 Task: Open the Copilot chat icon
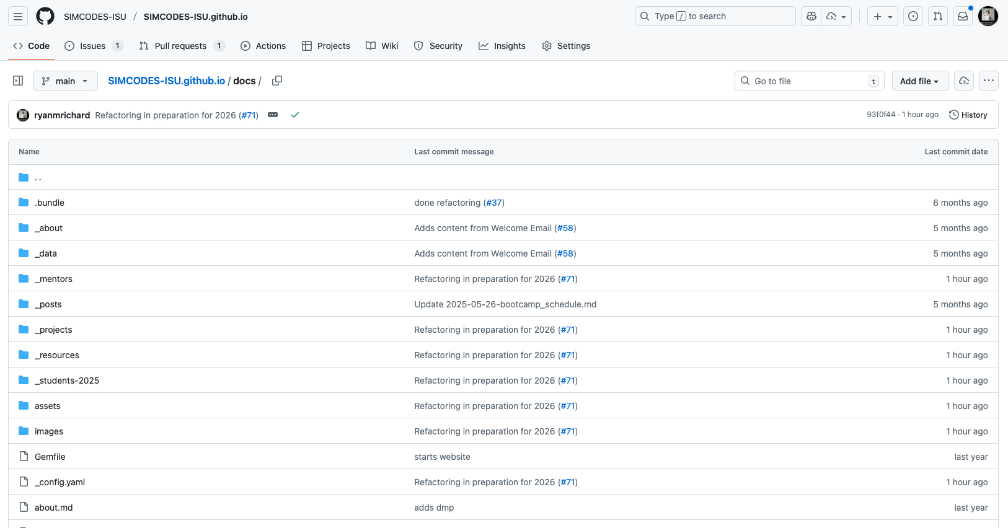point(811,16)
